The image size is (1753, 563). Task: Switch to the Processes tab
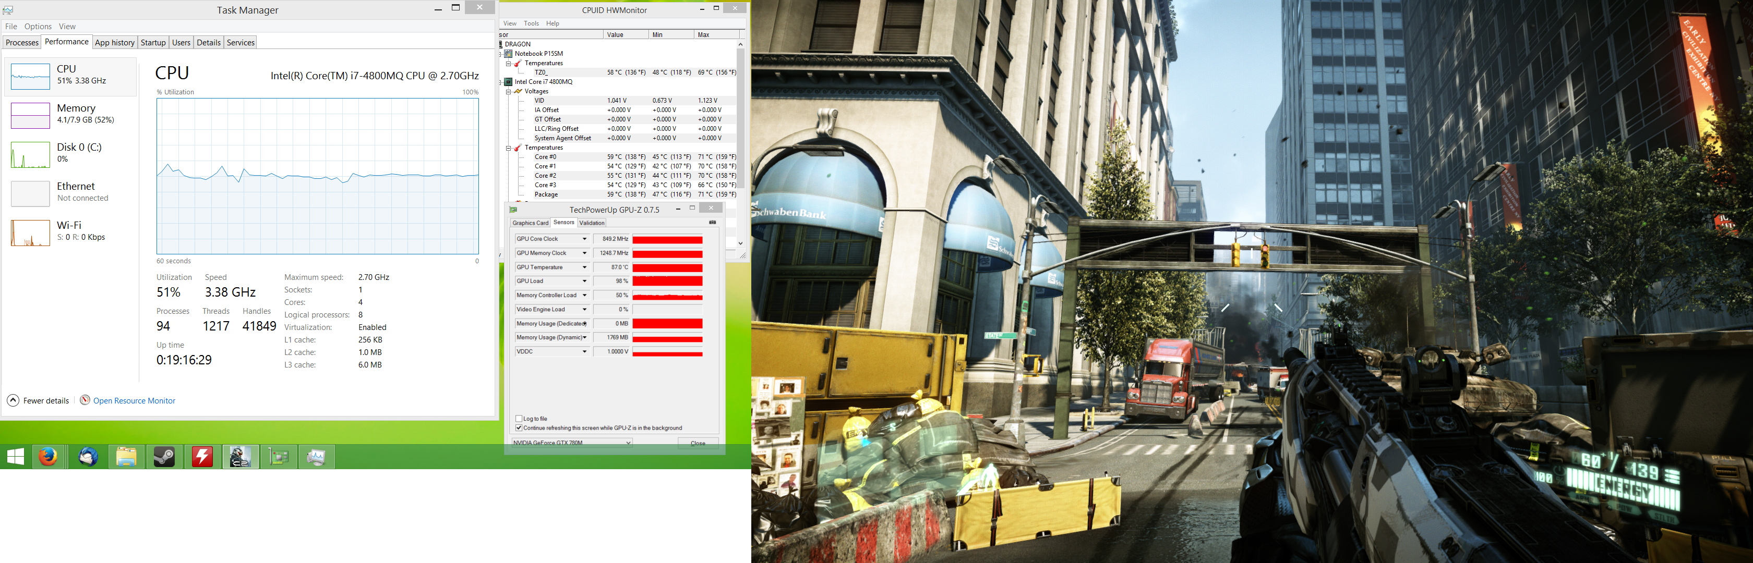pyautogui.click(x=22, y=43)
